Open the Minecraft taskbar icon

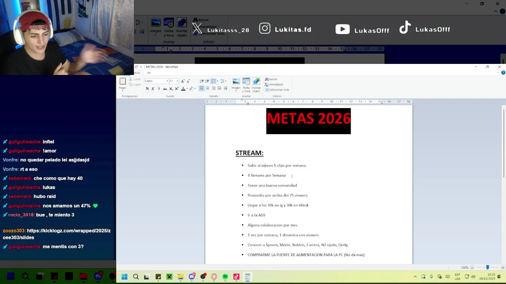pos(169,277)
